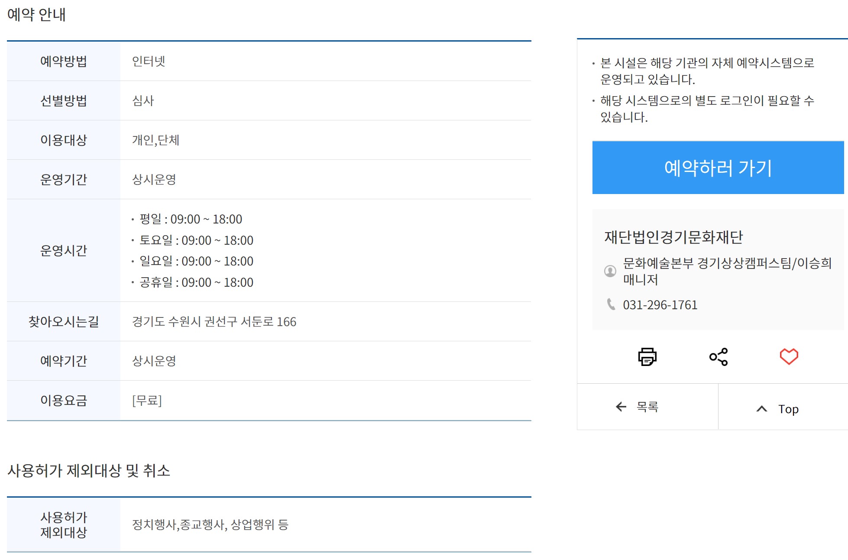Go back to the 목록 list
This screenshot has width=848, height=560.
click(647, 406)
